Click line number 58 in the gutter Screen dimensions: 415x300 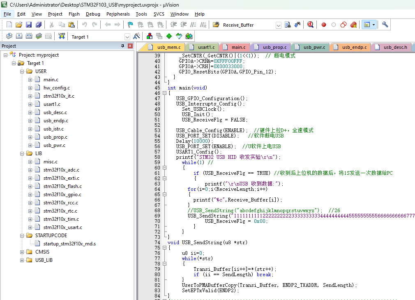(157, 157)
